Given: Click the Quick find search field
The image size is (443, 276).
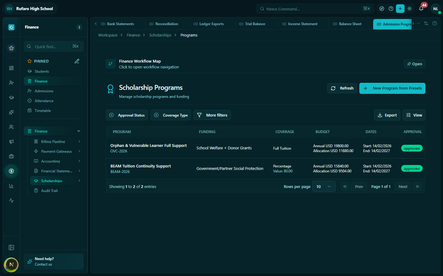Looking at the screenshot, I should [x=54, y=47].
